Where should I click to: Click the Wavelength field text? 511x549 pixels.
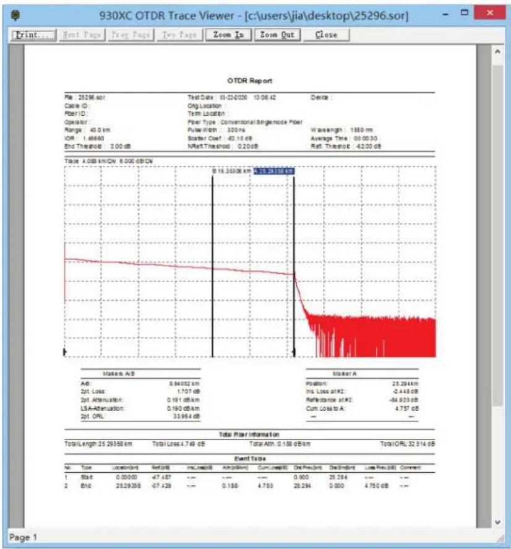[x=341, y=130]
